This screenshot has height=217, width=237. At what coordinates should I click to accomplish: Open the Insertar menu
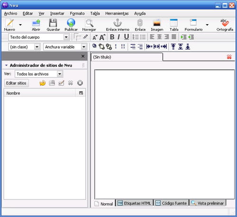coord(57,13)
